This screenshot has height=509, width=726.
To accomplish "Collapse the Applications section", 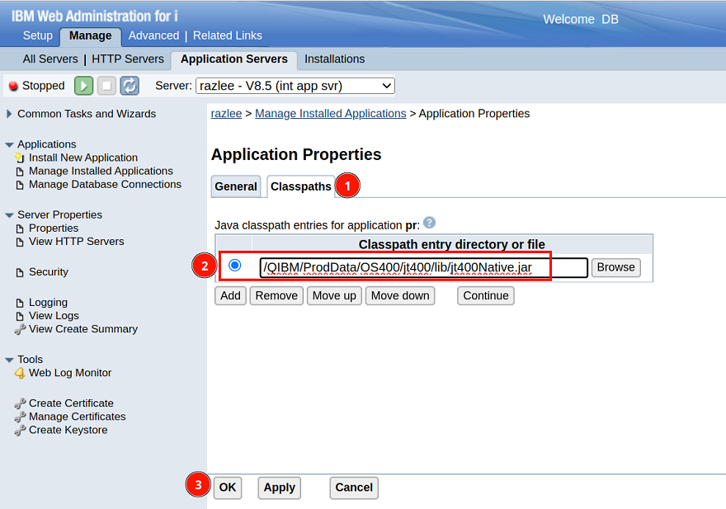I will coord(9,144).
